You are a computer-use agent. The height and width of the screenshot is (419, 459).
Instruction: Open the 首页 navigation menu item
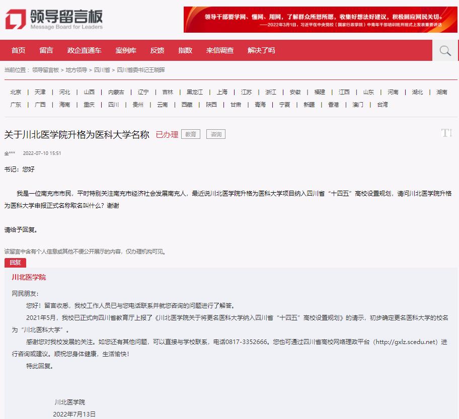coord(18,50)
